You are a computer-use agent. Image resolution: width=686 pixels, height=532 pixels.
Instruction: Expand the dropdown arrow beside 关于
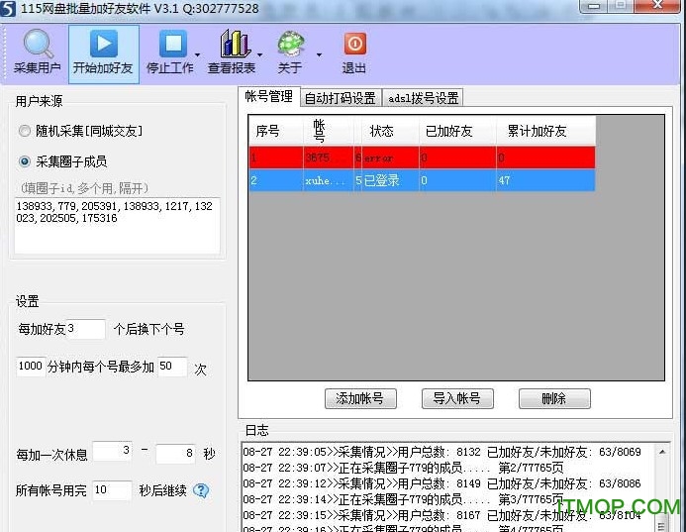319,55
